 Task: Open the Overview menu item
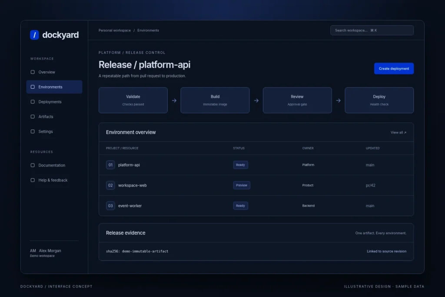point(54,72)
